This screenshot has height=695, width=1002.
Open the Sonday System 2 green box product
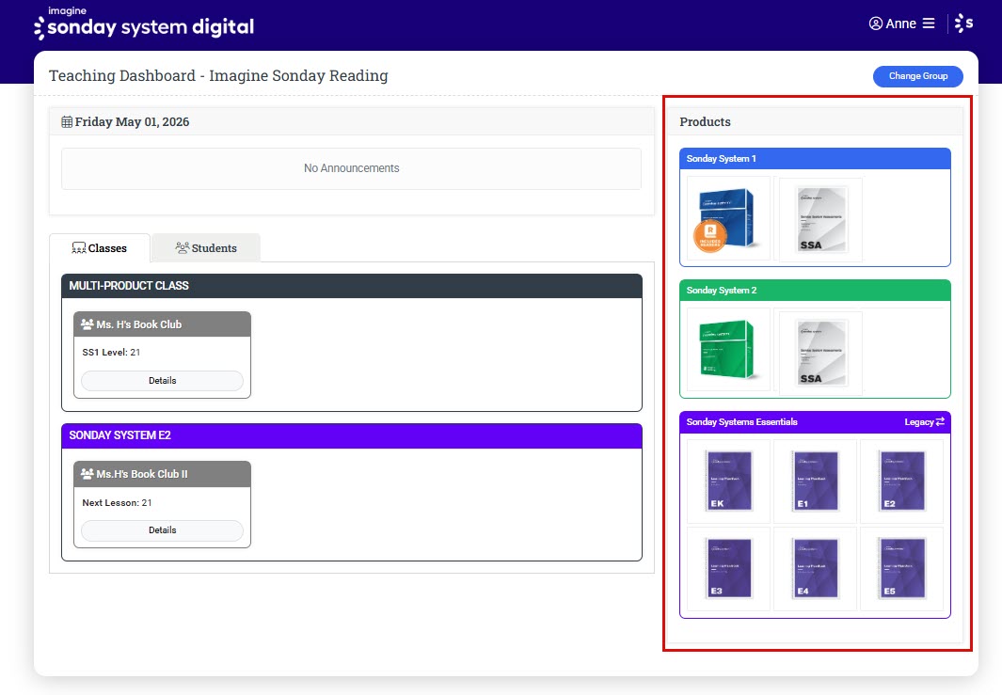pos(728,350)
